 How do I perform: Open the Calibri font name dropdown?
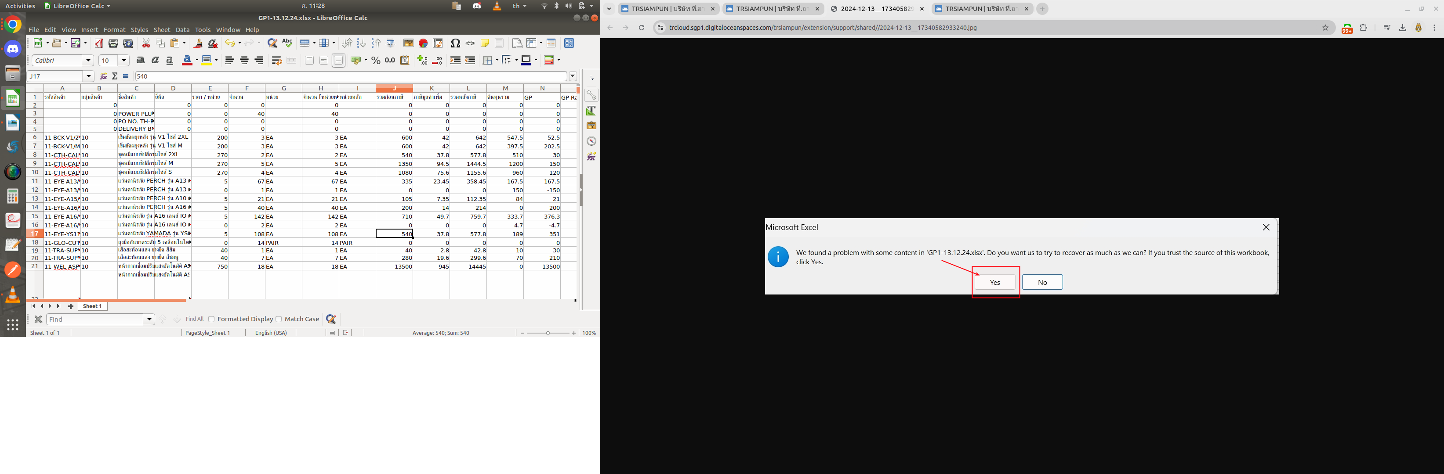click(88, 60)
